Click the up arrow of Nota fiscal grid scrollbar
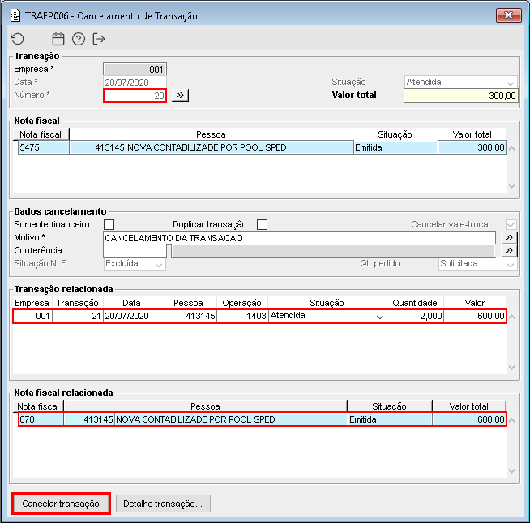530x523 pixels. coord(511,148)
